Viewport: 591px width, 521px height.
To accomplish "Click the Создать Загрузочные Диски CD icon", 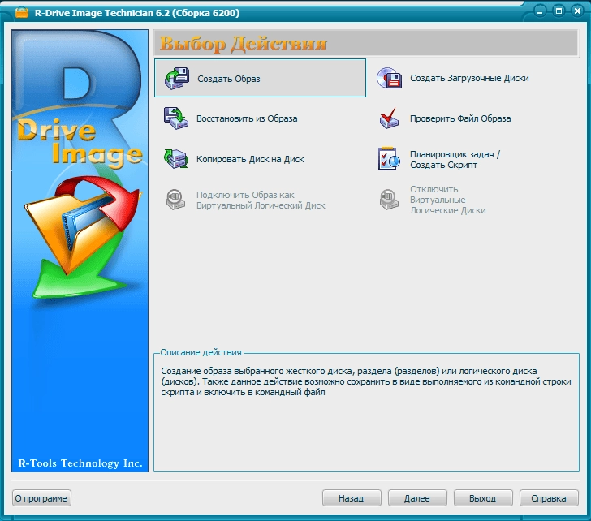I will coord(390,78).
